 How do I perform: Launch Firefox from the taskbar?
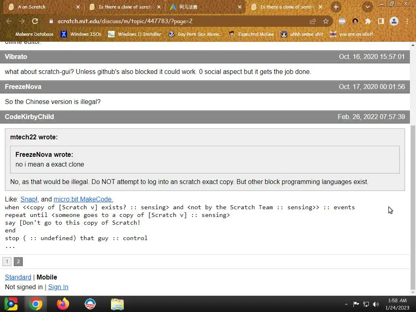pyautogui.click(x=63, y=304)
